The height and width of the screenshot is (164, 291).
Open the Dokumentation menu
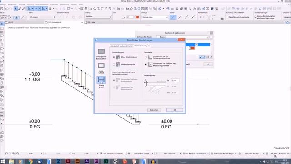[42, 5]
